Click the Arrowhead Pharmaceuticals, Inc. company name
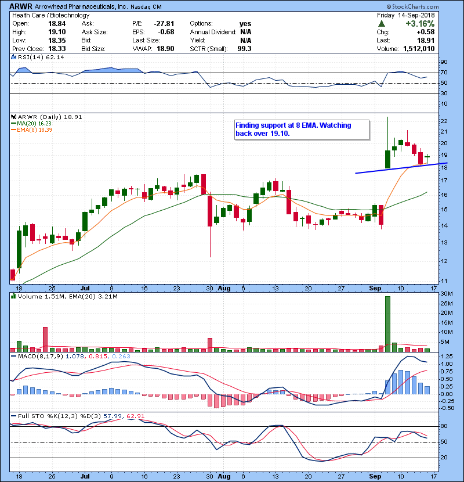The width and height of the screenshot is (464, 482). click(81, 7)
